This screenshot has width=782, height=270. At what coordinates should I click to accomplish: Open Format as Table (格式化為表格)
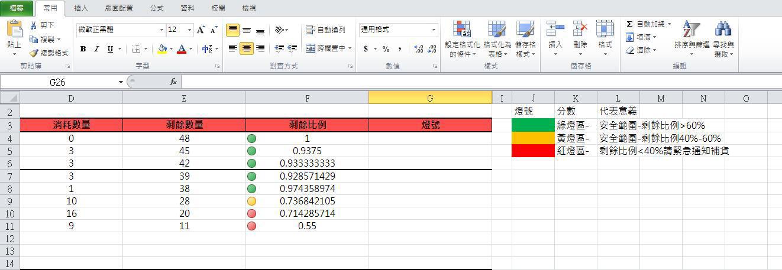coord(497,39)
